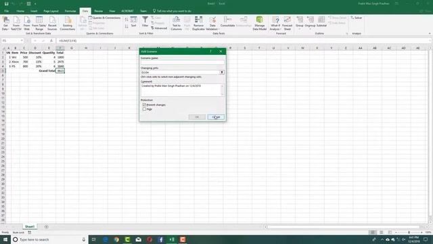Click Tell me what you want to do
Viewport: 433px width, 244px height.
172,11
